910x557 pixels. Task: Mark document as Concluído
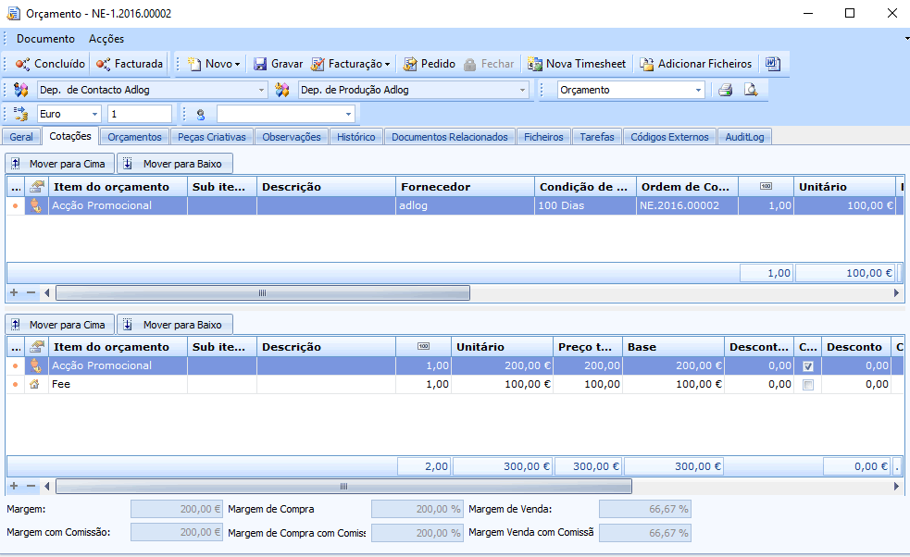click(x=51, y=64)
